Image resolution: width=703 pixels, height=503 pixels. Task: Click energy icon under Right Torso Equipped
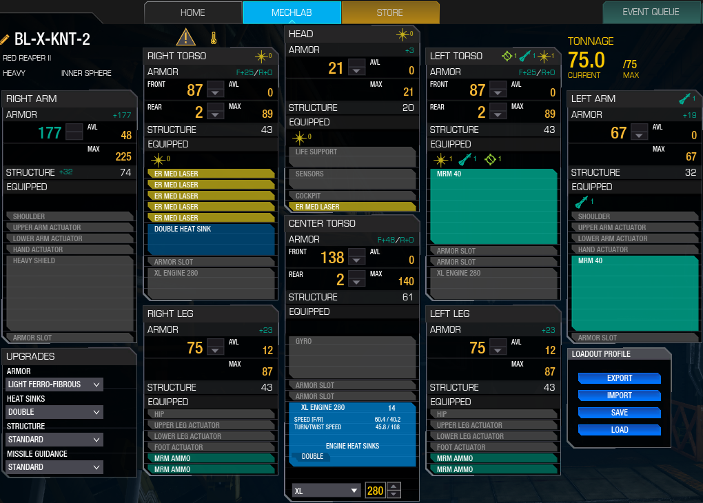[159, 160]
